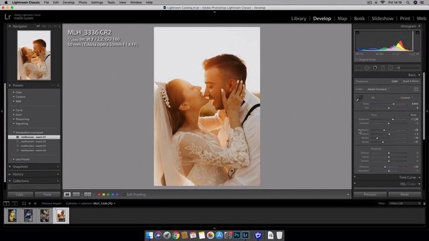Viewport: 429px width, 241px height.
Task: Expand the Creative preset group
Action: 13,96
